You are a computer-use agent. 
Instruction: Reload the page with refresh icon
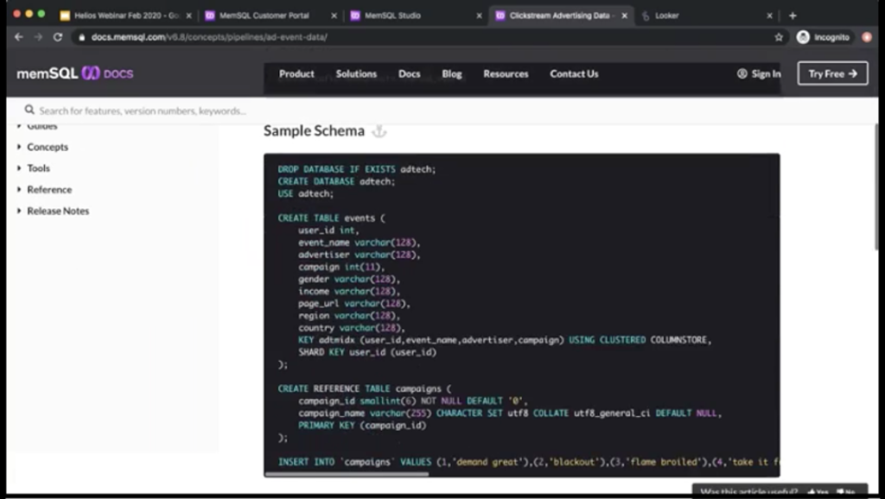(58, 37)
